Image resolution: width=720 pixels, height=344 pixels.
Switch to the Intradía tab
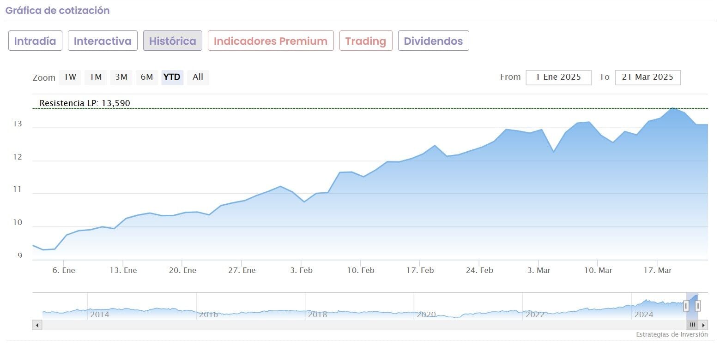click(35, 41)
